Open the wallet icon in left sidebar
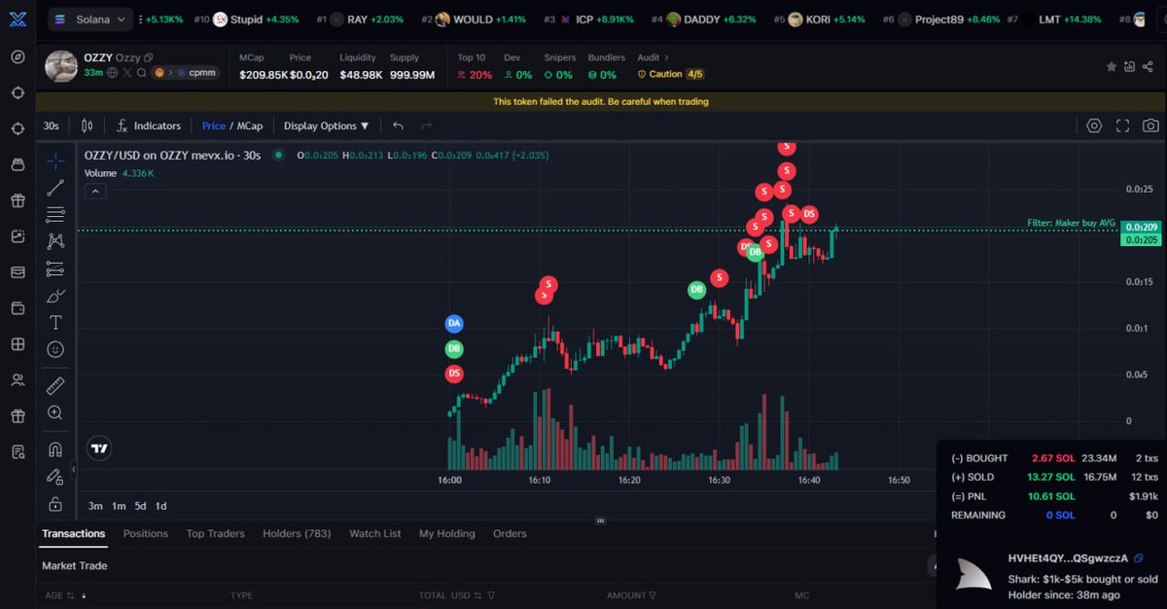The height and width of the screenshot is (609, 1167). point(18,308)
